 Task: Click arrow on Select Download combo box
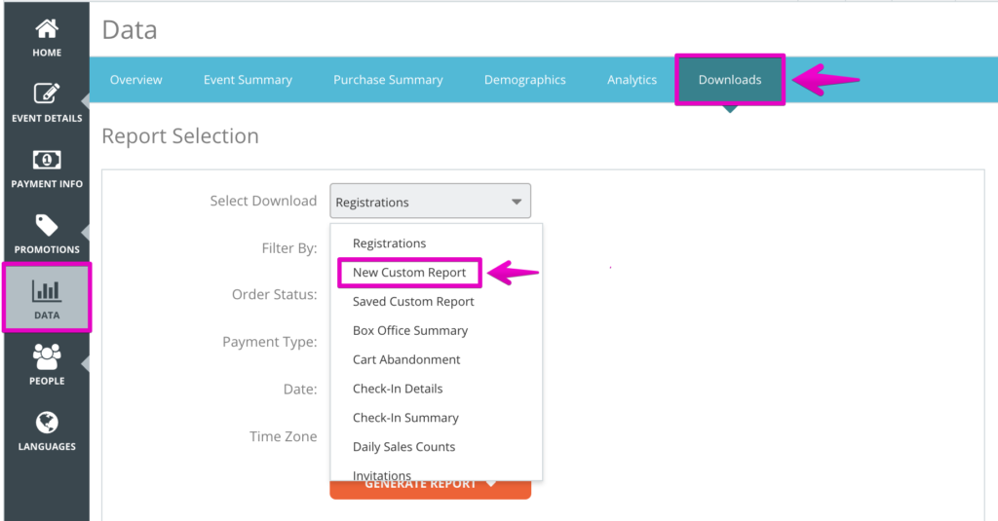click(517, 202)
